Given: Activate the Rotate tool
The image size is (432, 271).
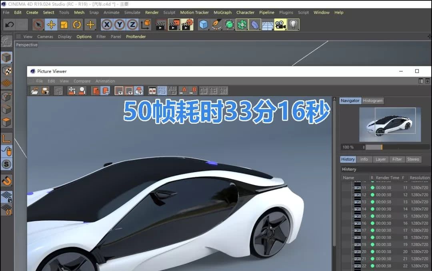Looking at the screenshot, I should coord(77,25).
